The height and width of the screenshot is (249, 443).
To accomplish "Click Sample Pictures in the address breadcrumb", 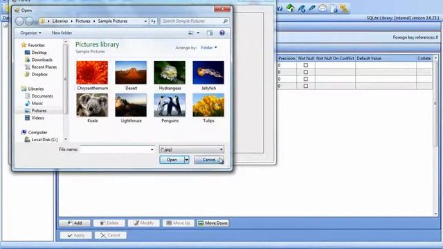I will coord(113,21).
